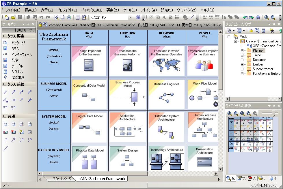Click the Print icon in toolbar
The height and width of the screenshot is (189, 283).
[x=69, y=17]
